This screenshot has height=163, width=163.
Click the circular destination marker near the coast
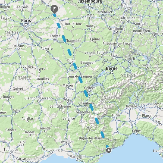pyautogui.click(x=109, y=150)
